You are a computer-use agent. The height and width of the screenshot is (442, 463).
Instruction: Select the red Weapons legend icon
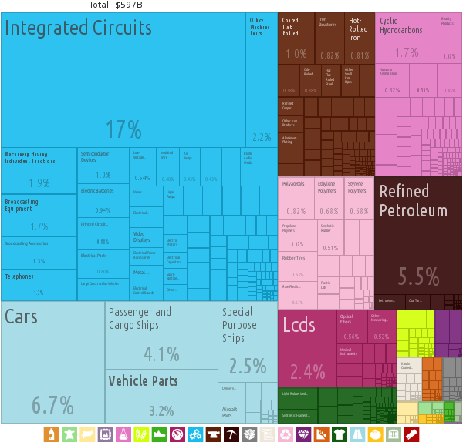coord(411,434)
